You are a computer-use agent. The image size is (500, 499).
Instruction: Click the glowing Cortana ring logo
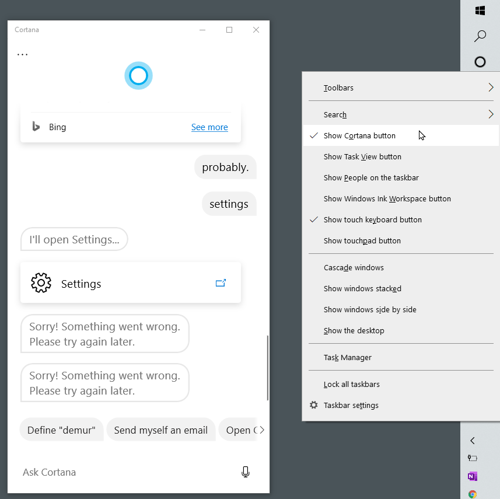click(138, 76)
